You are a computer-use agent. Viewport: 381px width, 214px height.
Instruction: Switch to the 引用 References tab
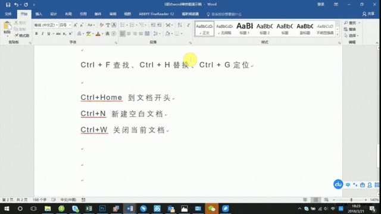click(x=83, y=14)
